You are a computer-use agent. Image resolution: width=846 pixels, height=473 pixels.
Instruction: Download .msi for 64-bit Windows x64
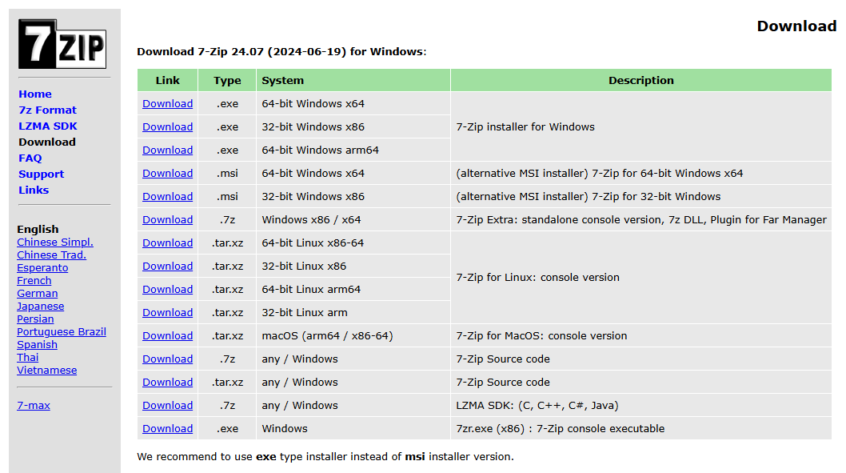pyautogui.click(x=167, y=174)
